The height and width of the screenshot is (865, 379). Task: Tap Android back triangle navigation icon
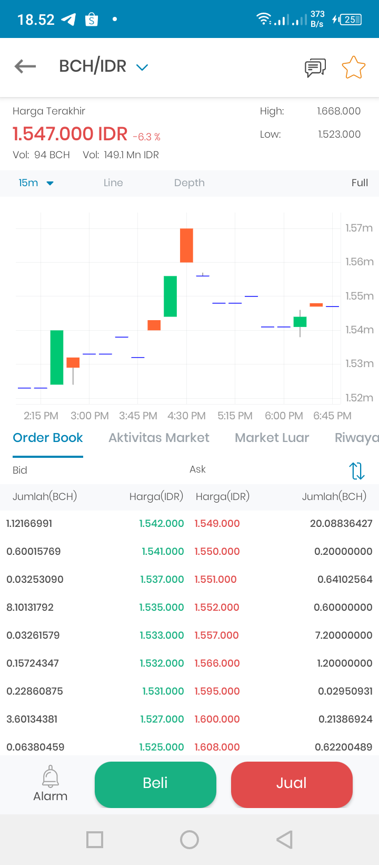coord(284,840)
